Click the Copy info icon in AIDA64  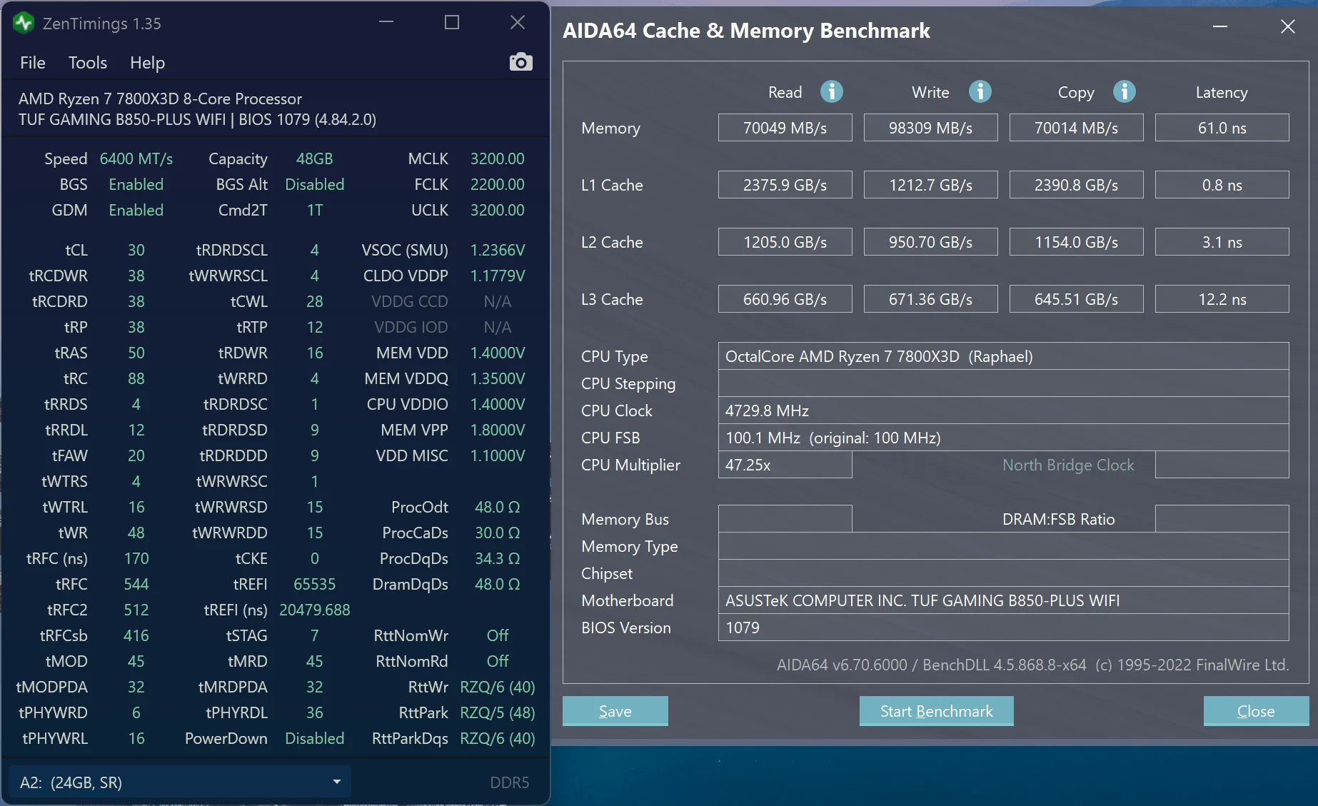1124,91
